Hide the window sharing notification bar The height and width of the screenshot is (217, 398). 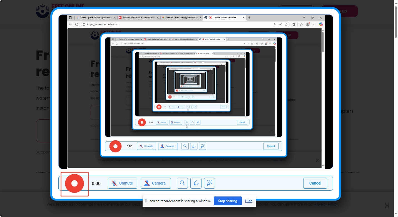pyautogui.click(x=248, y=201)
